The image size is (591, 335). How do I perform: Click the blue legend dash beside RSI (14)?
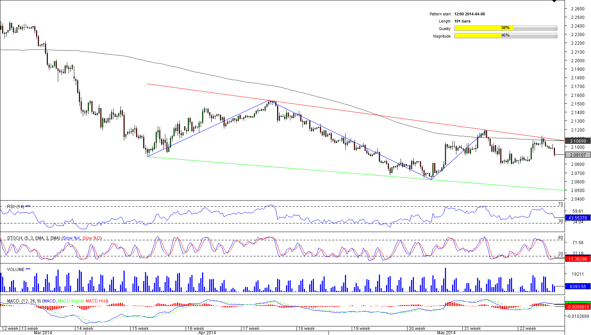pyautogui.click(x=28, y=206)
